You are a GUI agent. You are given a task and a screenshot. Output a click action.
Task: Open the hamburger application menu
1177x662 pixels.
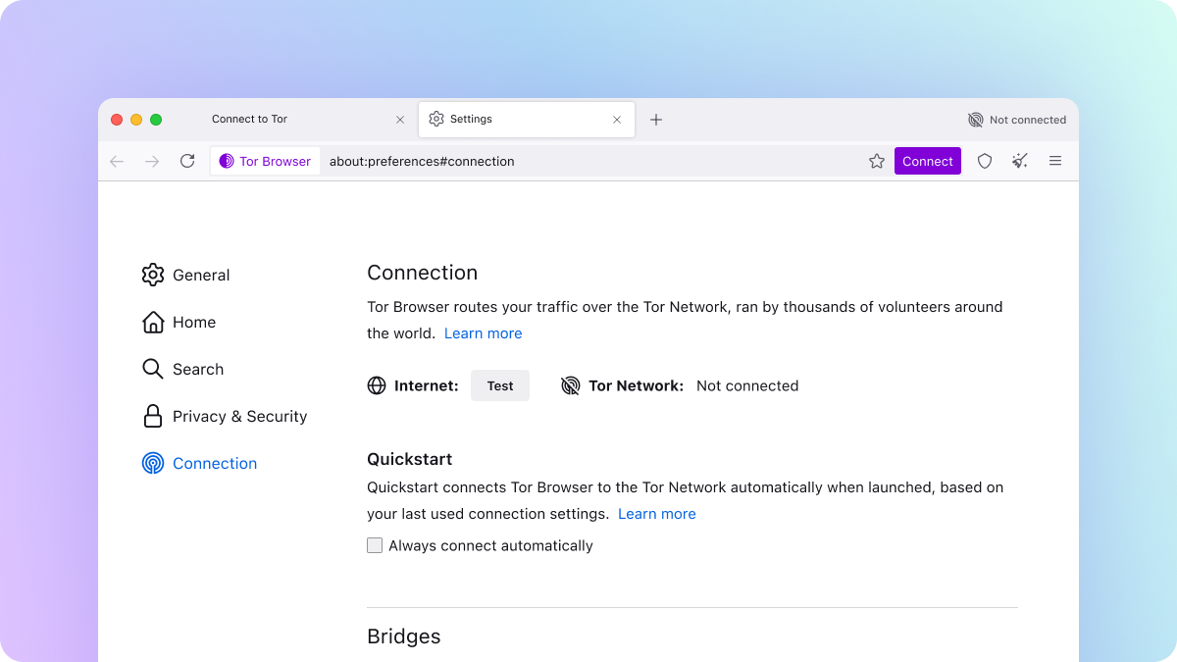point(1055,161)
